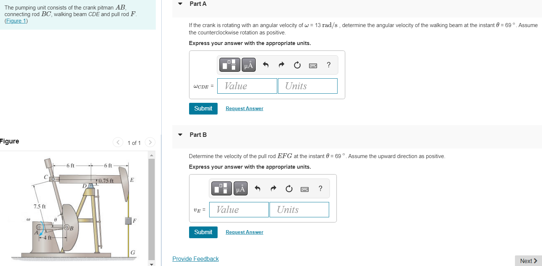Screen dimensions: 542x266
Task: Request Answer for Part B
Action: click(244, 232)
